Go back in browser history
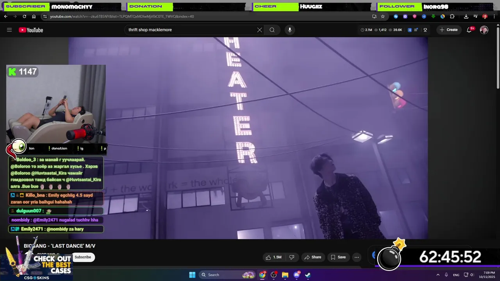Viewport: 500px width, 281px height. click(x=5, y=16)
